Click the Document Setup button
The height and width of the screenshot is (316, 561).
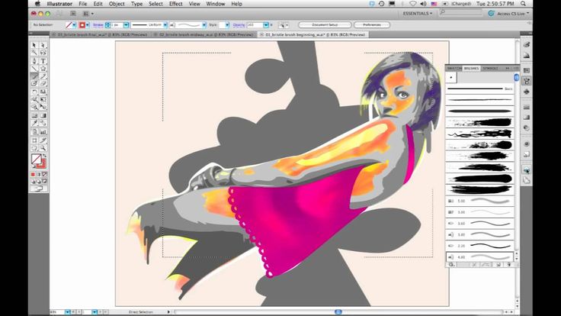pos(325,24)
